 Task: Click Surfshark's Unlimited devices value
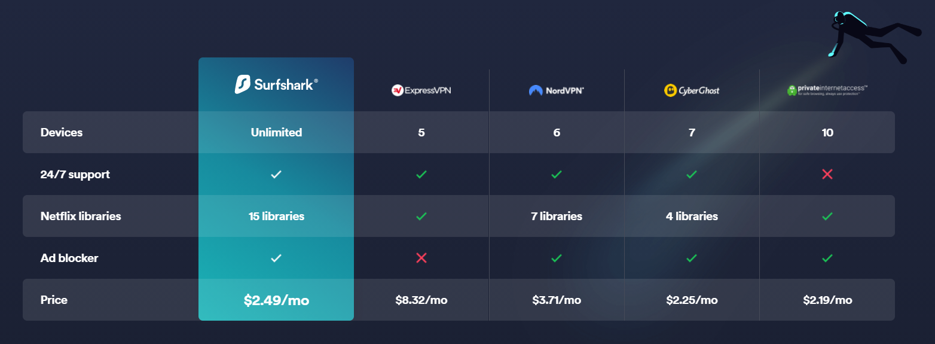coord(276,132)
